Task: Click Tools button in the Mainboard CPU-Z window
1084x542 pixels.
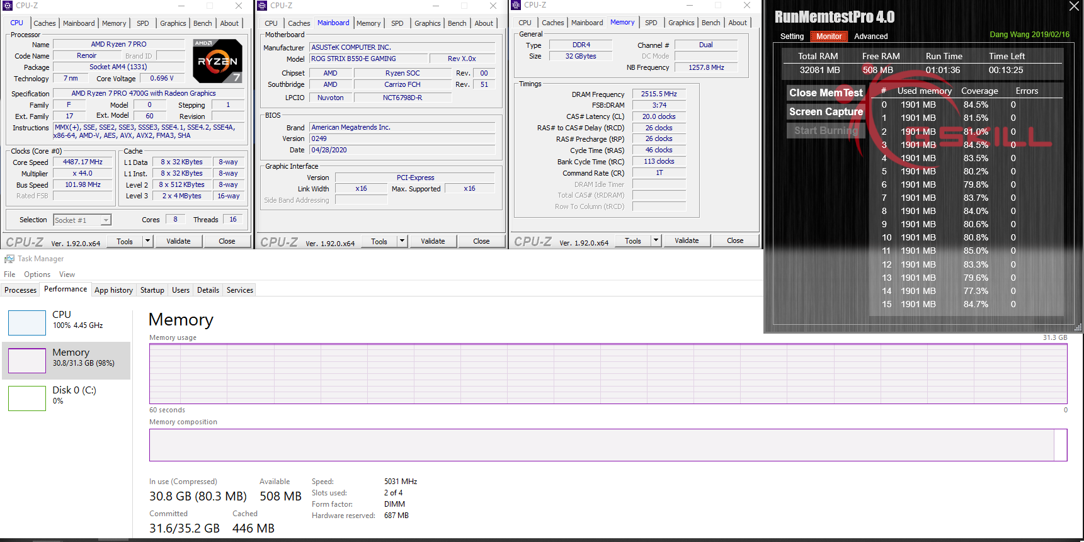Action: pyautogui.click(x=379, y=241)
